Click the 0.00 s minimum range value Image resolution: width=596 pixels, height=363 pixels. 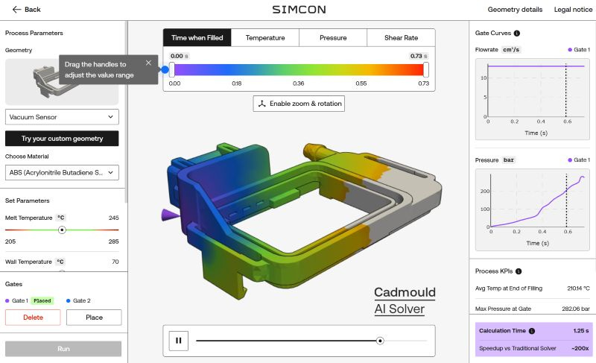point(180,56)
